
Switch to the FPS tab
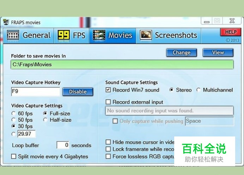pyautogui.click(x=72, y=36)
